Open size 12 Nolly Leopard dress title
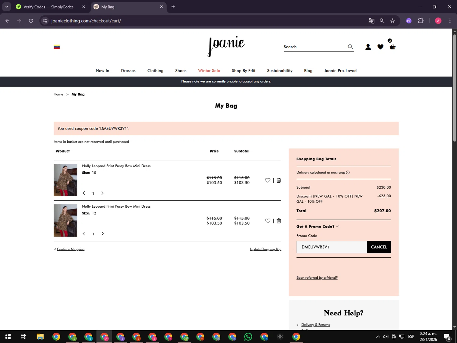457x343 pixels. [x=116, y=206]
